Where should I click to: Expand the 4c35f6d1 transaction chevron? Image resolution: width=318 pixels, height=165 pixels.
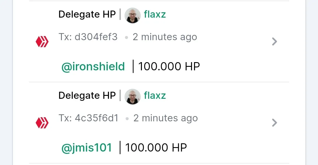pos(274,123)
